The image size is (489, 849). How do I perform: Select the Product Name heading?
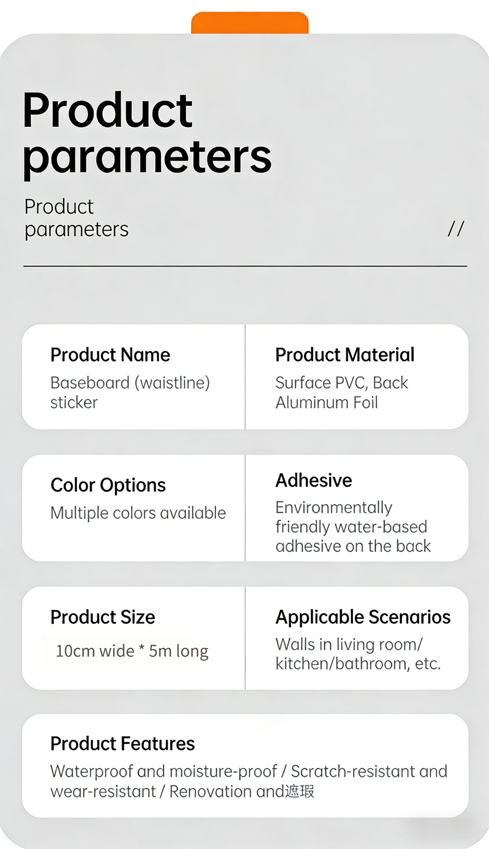pos(110,355)
